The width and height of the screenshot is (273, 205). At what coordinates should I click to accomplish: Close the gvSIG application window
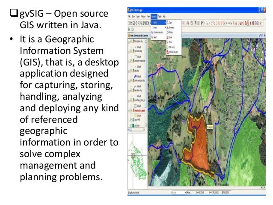[x=264, y=10]
